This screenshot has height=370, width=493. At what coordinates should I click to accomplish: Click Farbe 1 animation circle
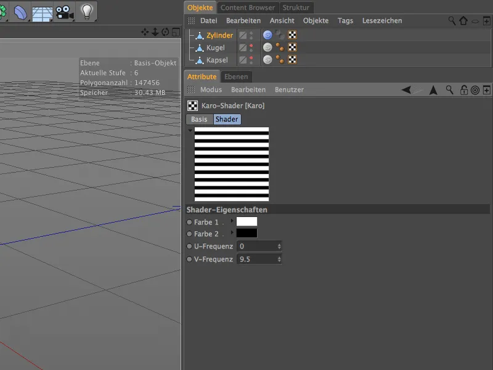coord(189,222)
